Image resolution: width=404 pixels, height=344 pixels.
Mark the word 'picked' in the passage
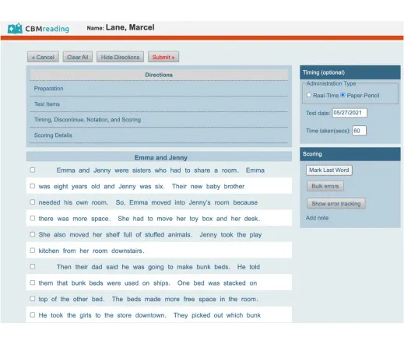[201, 315]
